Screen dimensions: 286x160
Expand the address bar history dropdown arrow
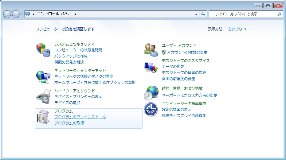pos(197,14)
